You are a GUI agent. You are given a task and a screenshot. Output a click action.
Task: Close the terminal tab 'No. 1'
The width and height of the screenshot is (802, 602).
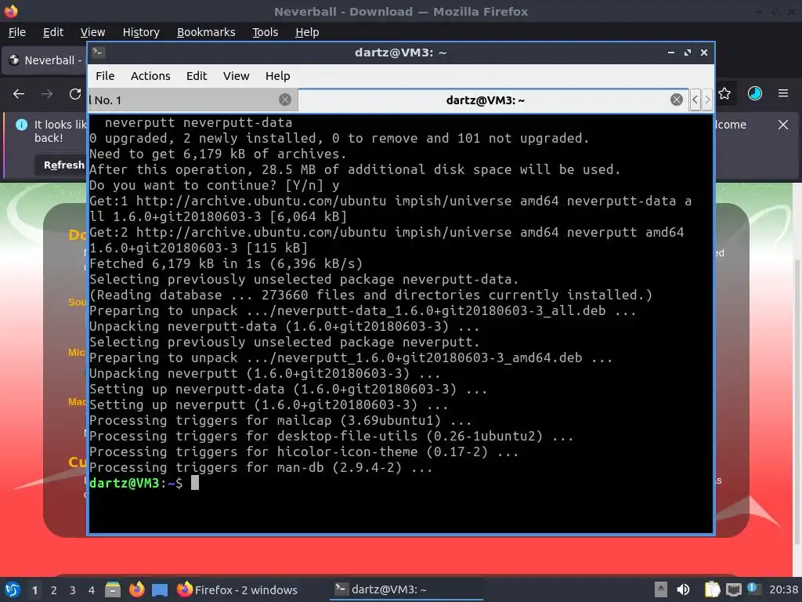285,100
